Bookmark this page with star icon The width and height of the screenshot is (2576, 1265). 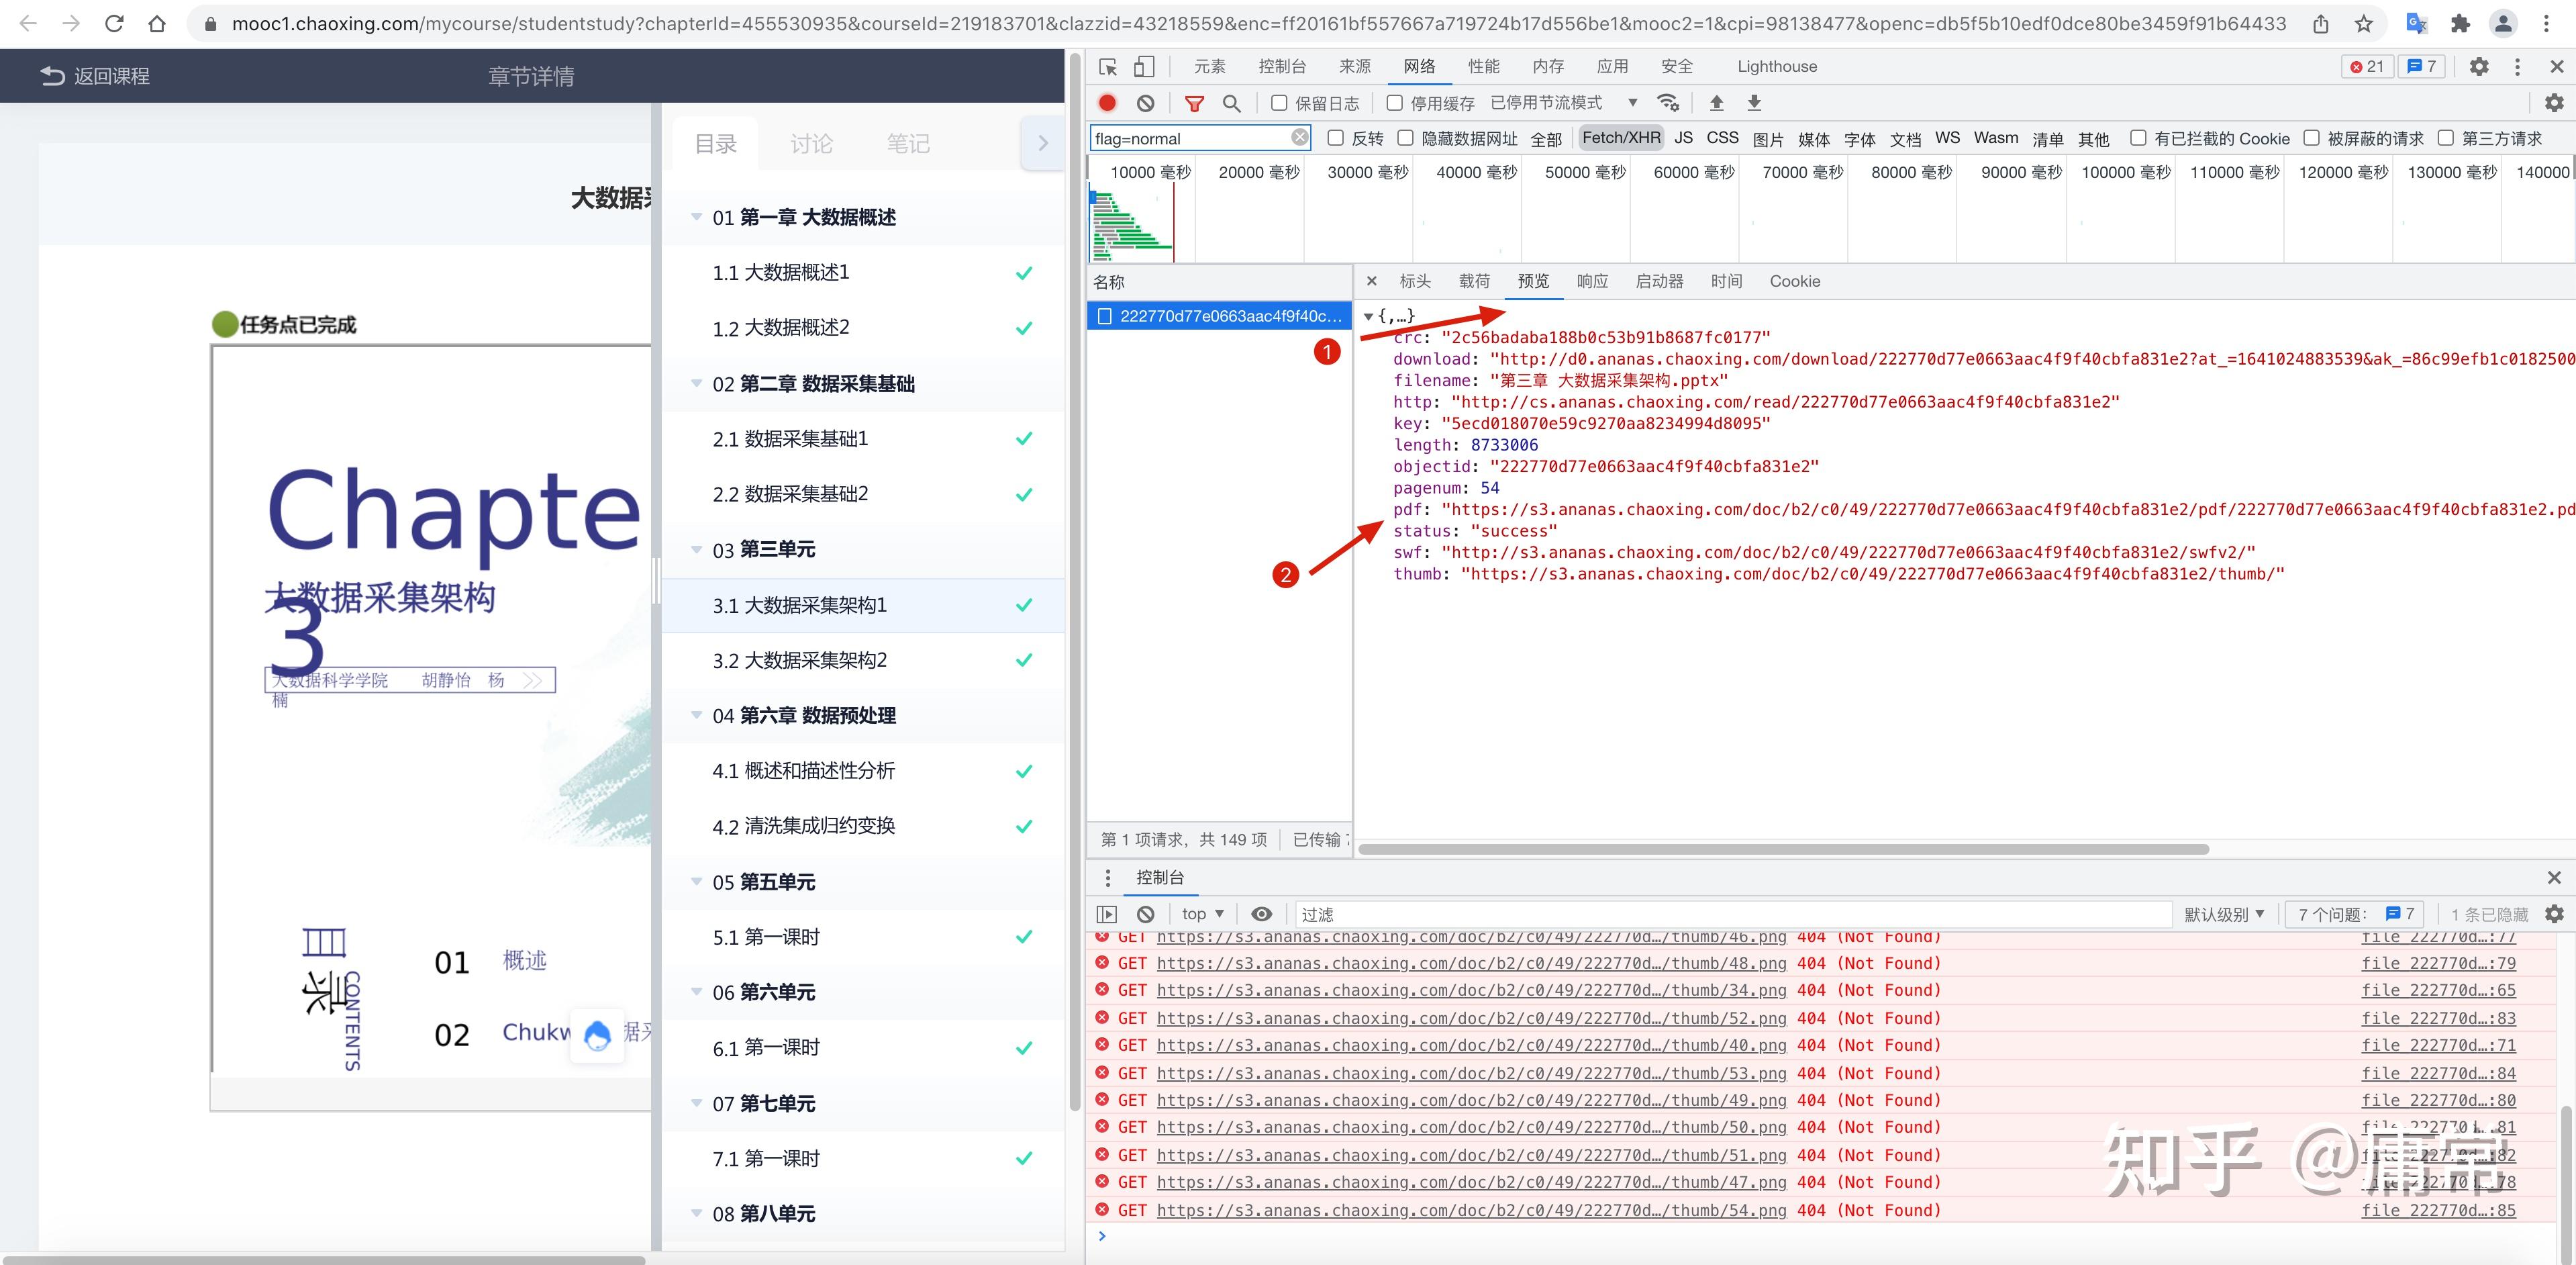click(x=2364, y=23)
